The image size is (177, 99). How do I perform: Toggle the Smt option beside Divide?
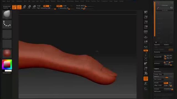[166, 83]
